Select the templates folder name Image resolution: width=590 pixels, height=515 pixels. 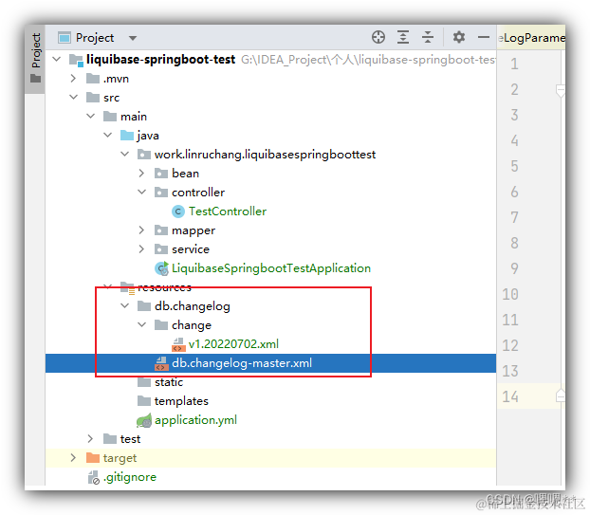[181, 401]
